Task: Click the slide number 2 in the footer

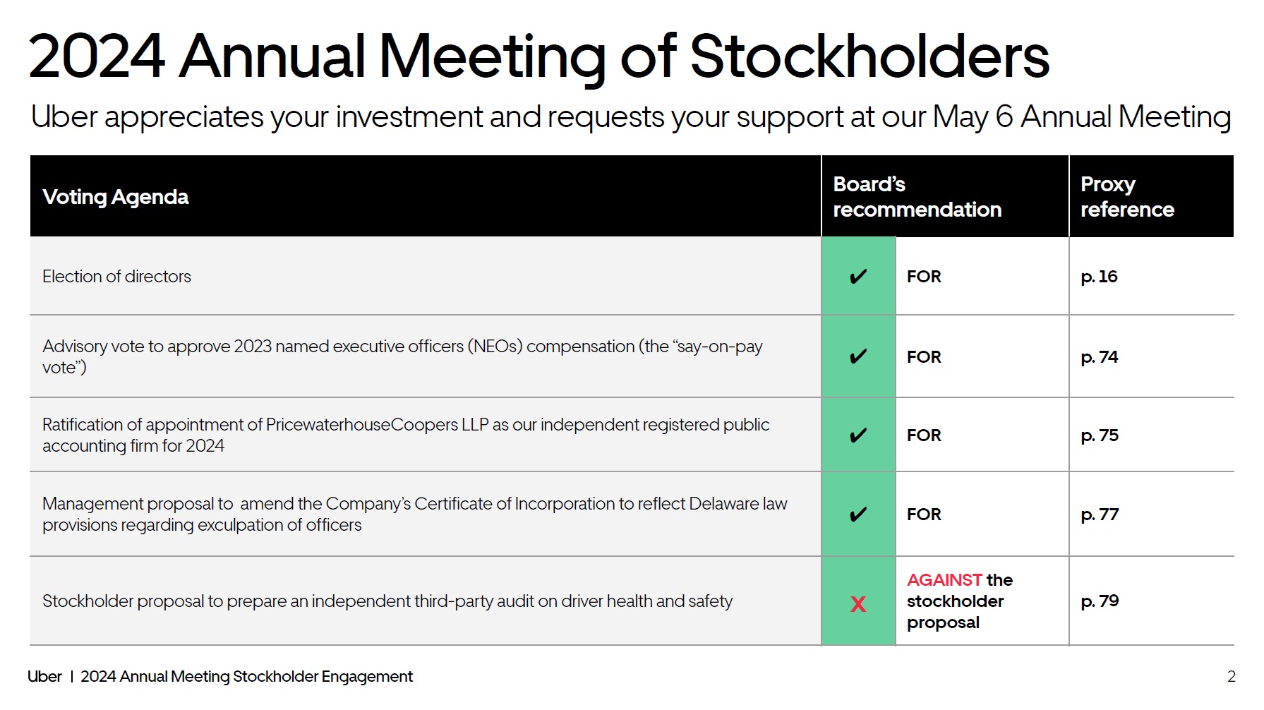Action: [1231, 676]
